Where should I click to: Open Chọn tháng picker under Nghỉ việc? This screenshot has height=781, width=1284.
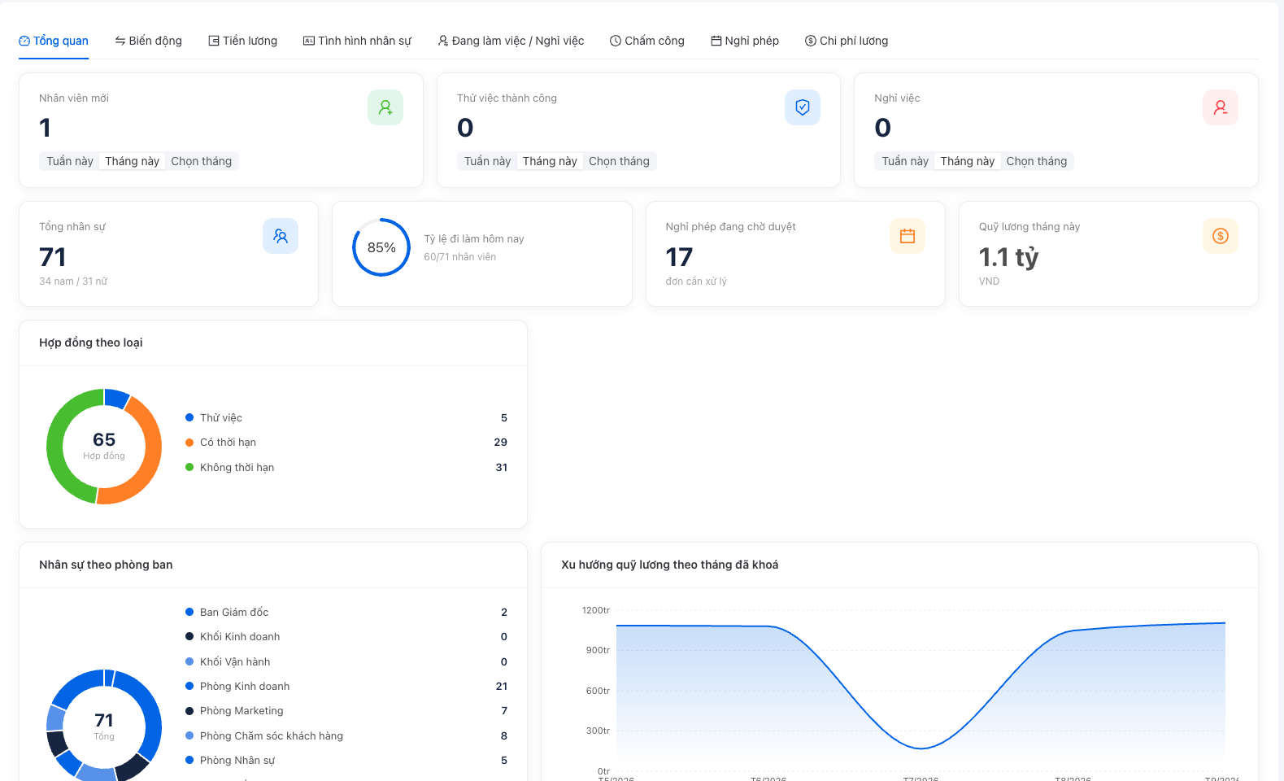(1037, 161)
